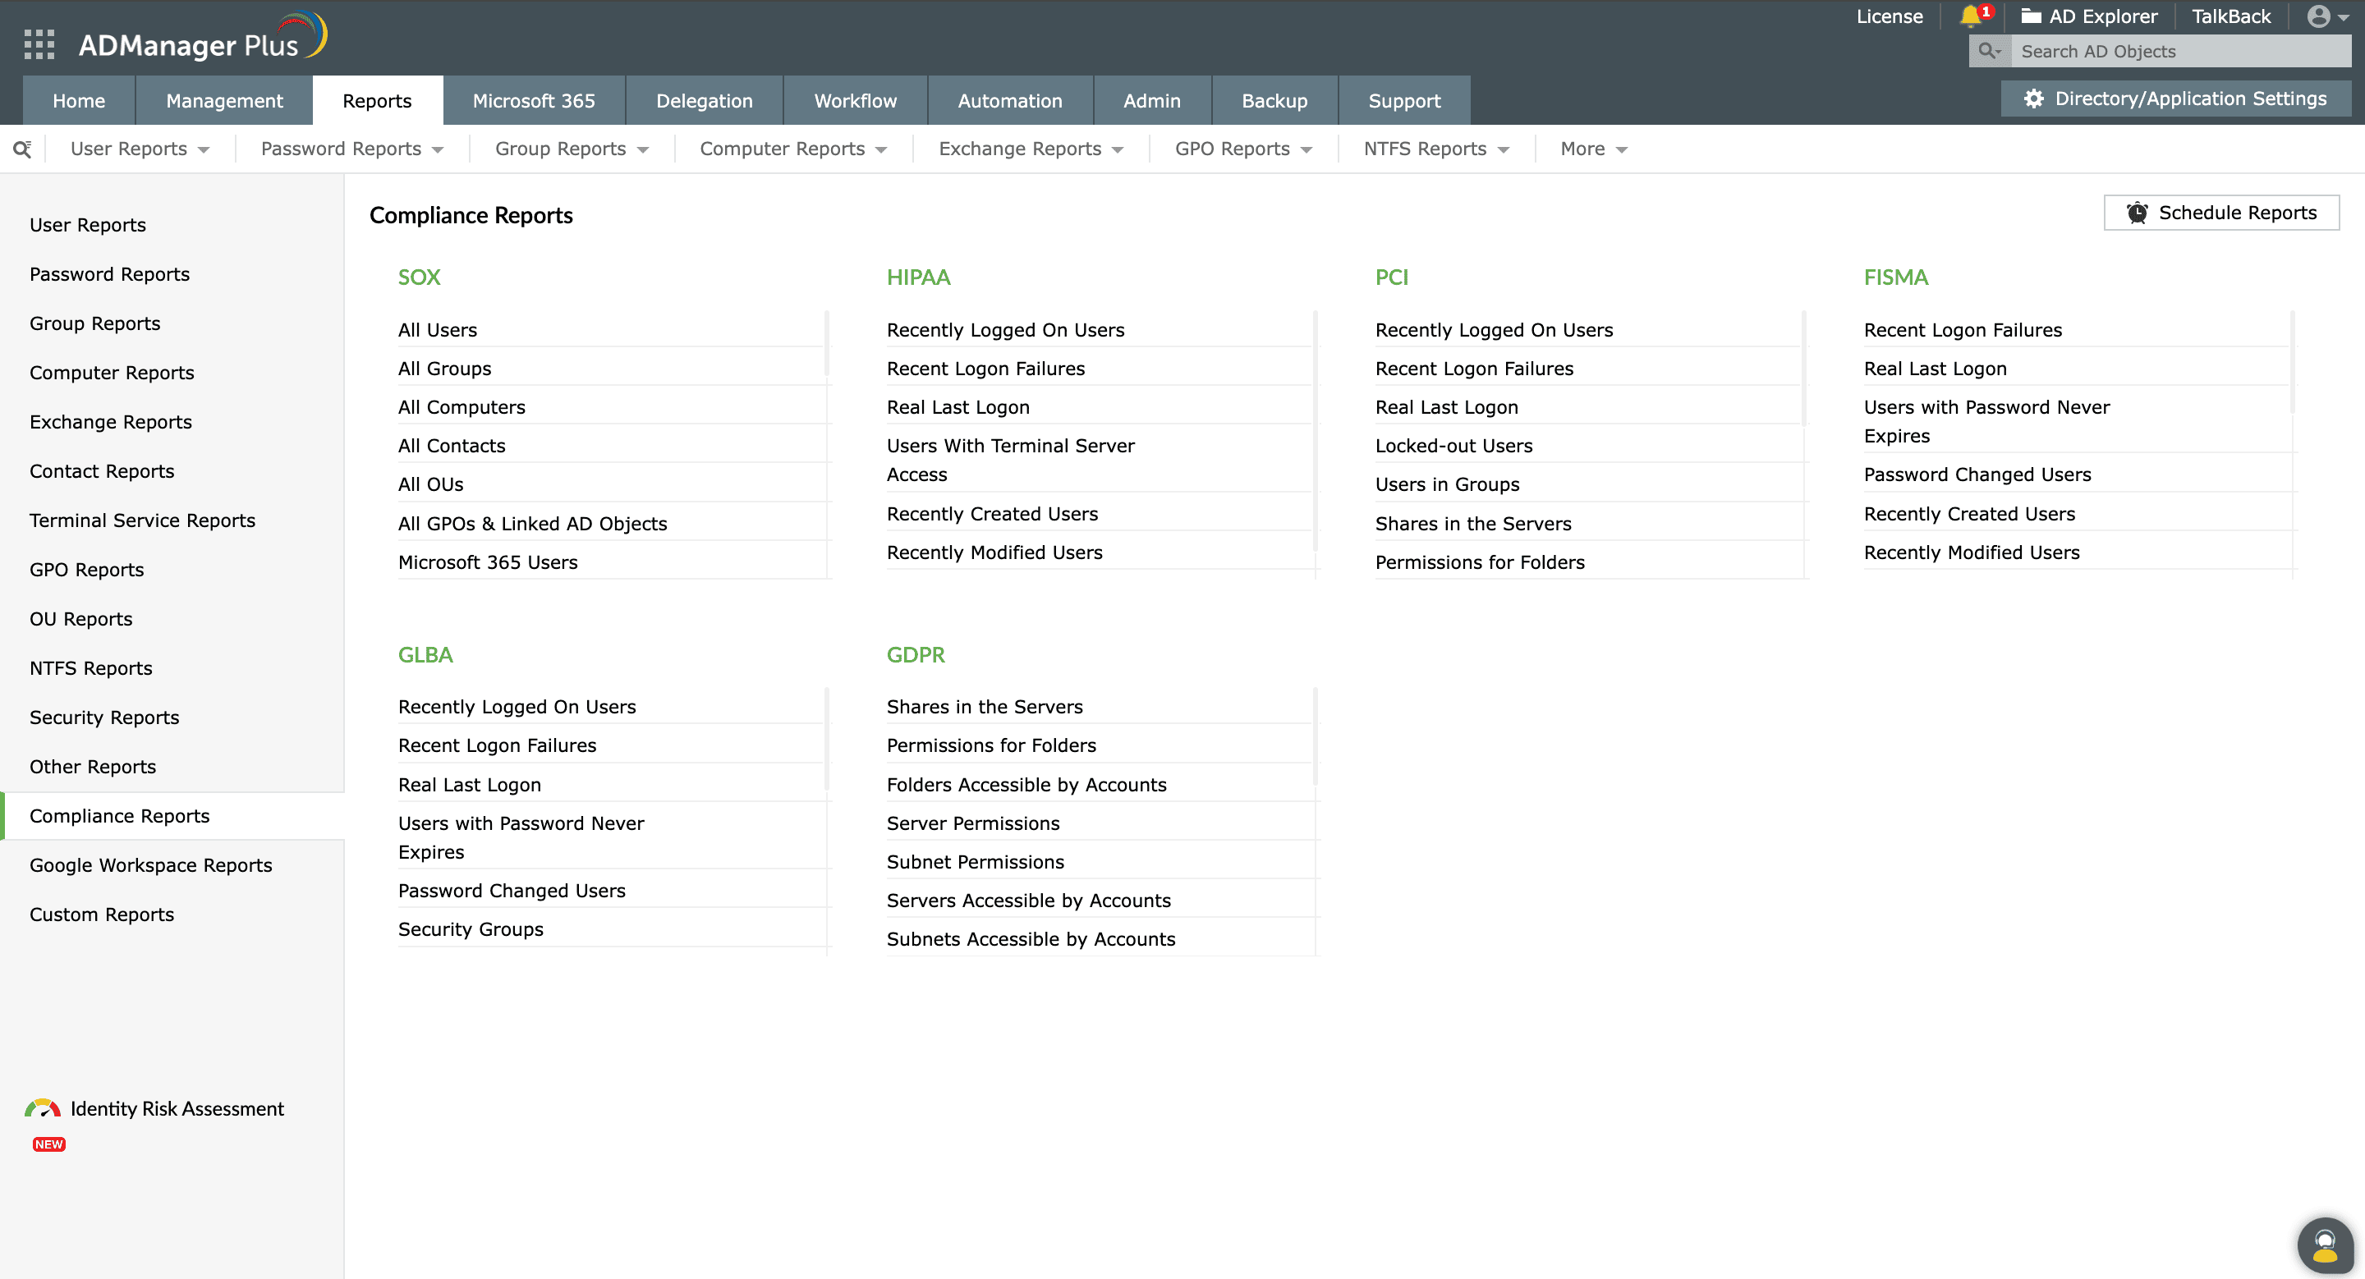Click the advanced search magnifier near reports menu
The width and height of the screenshot is (2365, 1279).
click(x=22, y=148)
